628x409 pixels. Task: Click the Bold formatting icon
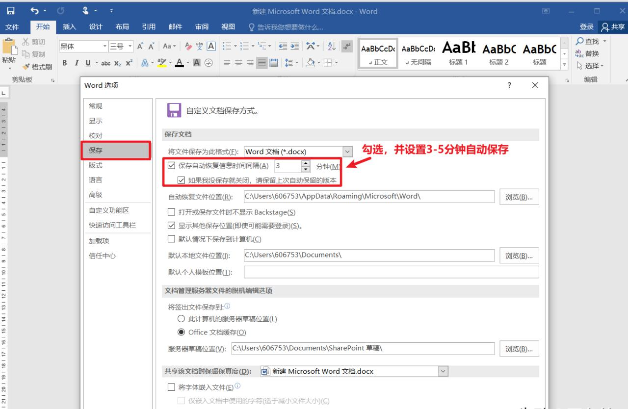(65, 63)
